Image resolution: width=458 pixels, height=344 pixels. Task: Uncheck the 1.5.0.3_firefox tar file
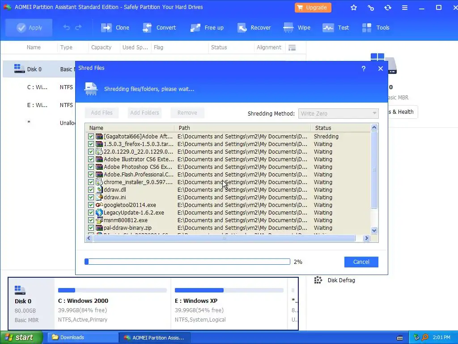(x=91, y=144)
